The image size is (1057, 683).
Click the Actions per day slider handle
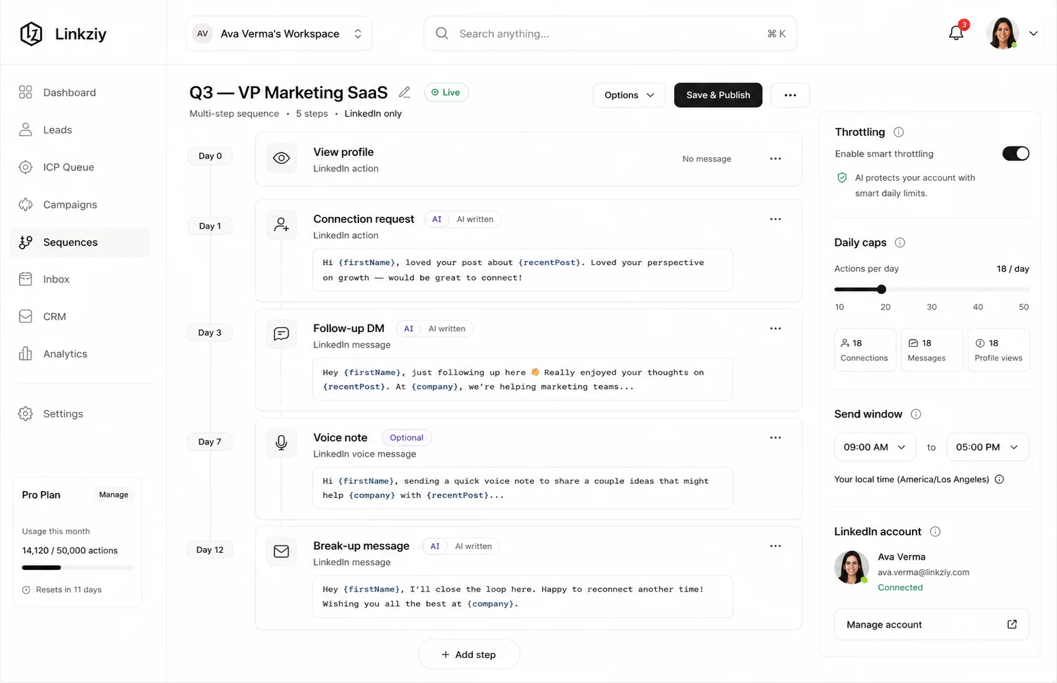click(882, 289)
